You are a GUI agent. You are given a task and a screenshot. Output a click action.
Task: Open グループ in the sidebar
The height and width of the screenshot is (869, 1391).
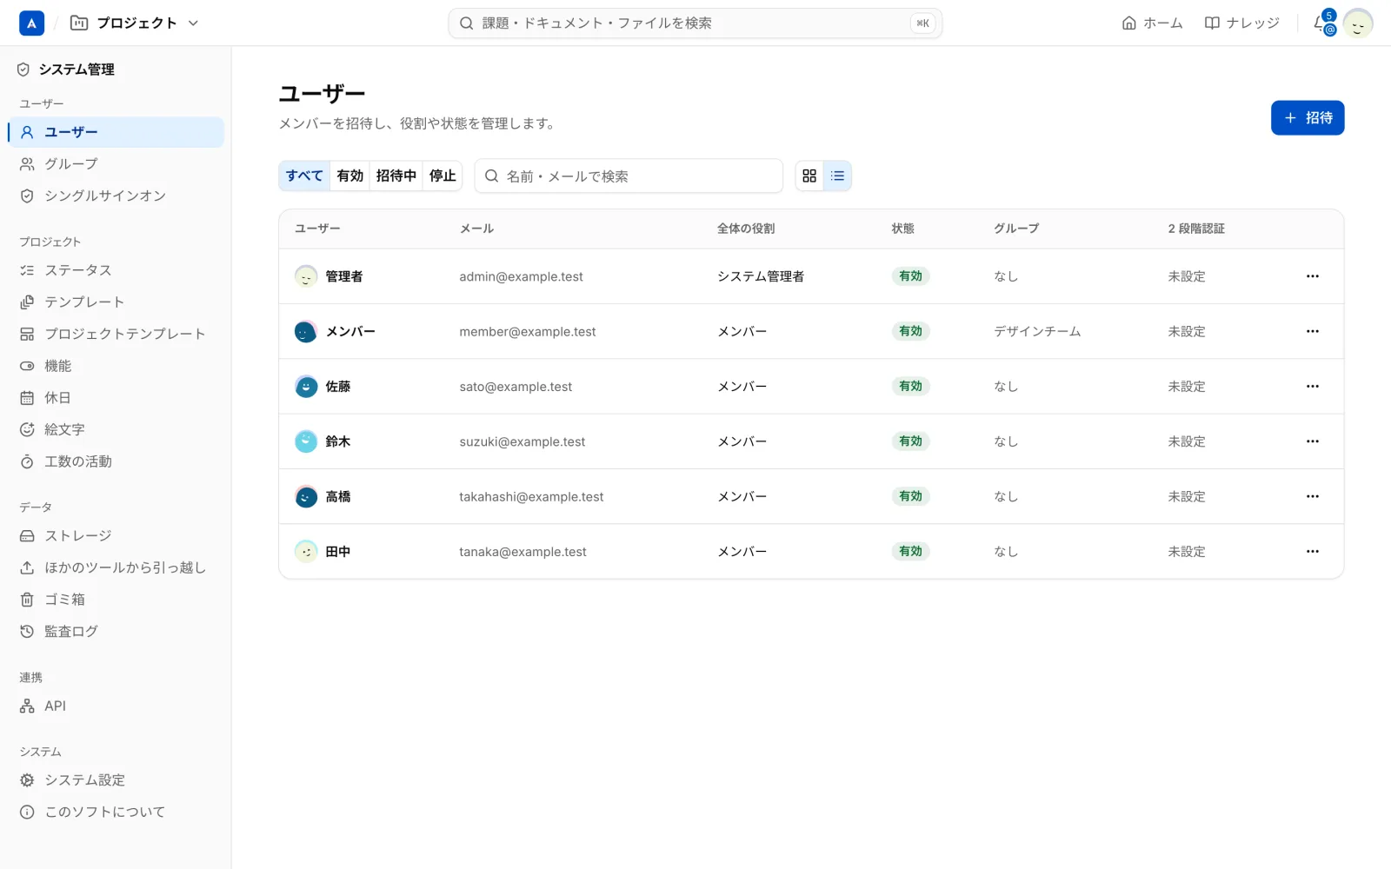point(116,164)
